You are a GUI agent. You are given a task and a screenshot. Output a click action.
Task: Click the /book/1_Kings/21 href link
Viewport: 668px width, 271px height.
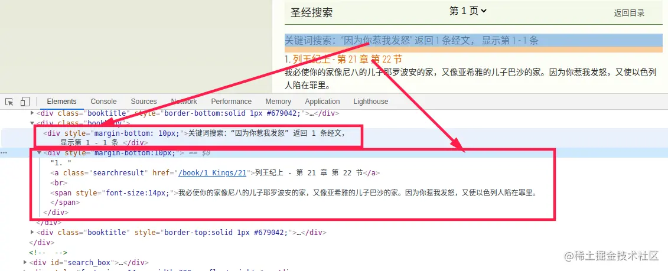click(213, 173)
